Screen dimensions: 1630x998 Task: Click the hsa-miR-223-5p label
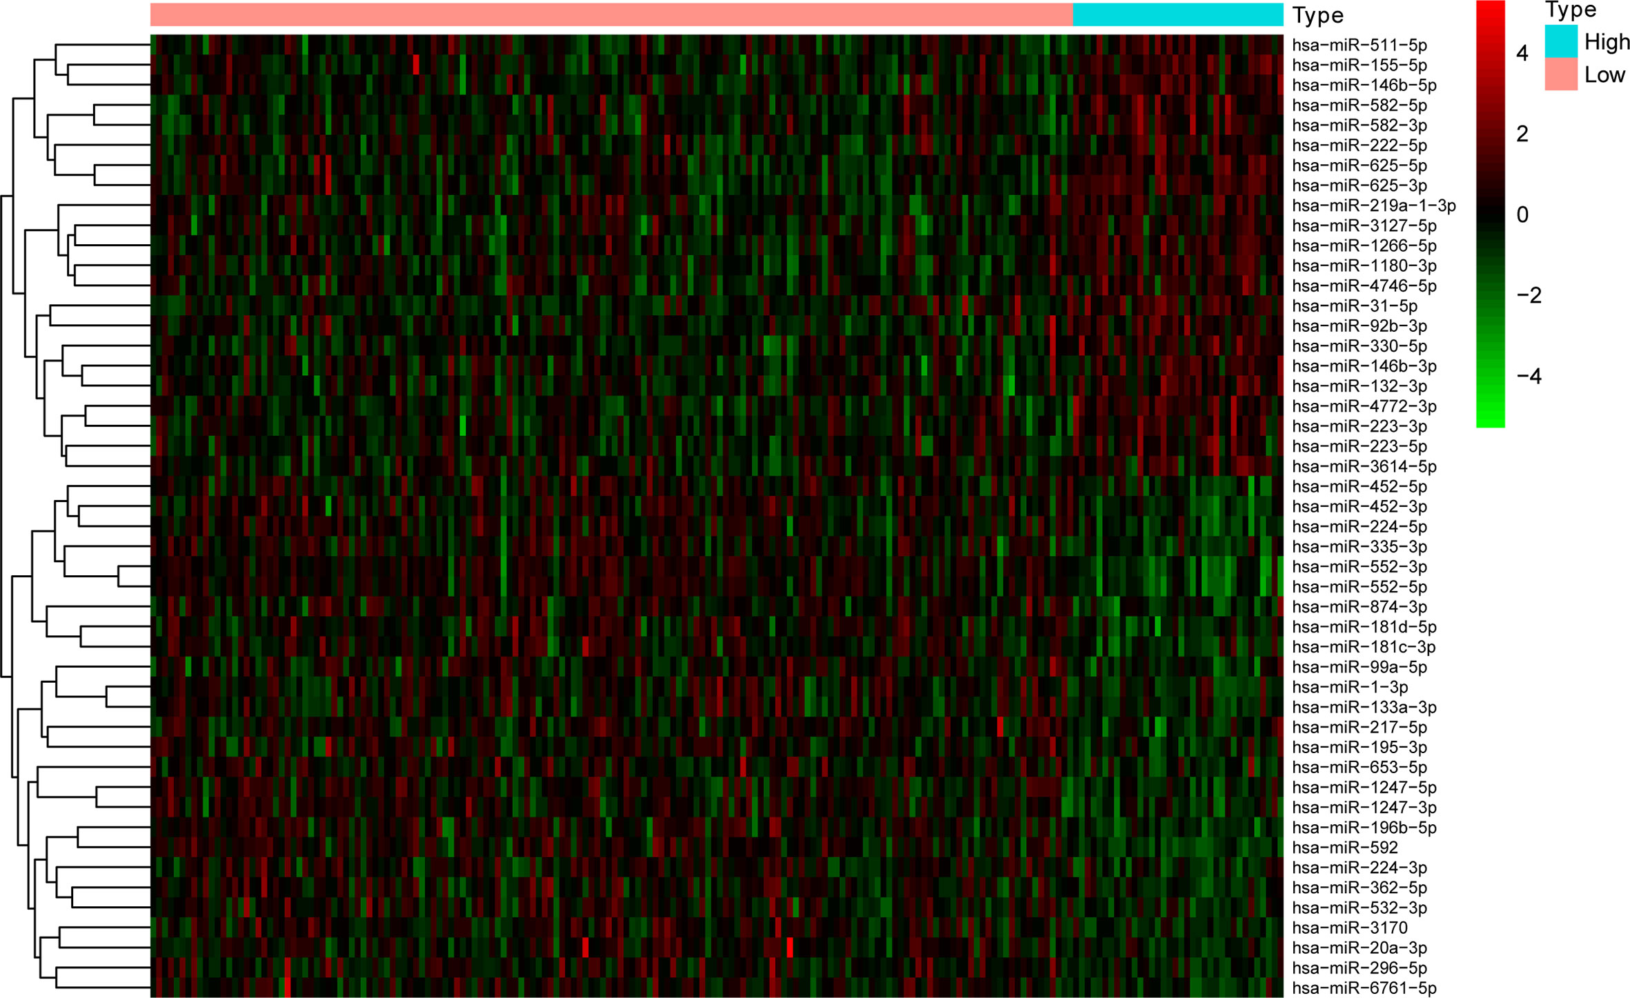tap(1359, 446)
